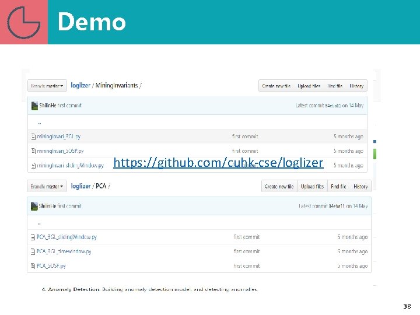Click ShilinHe avatar in MiningInvariants commit row
Screen dimensions: 420x315
34,106
